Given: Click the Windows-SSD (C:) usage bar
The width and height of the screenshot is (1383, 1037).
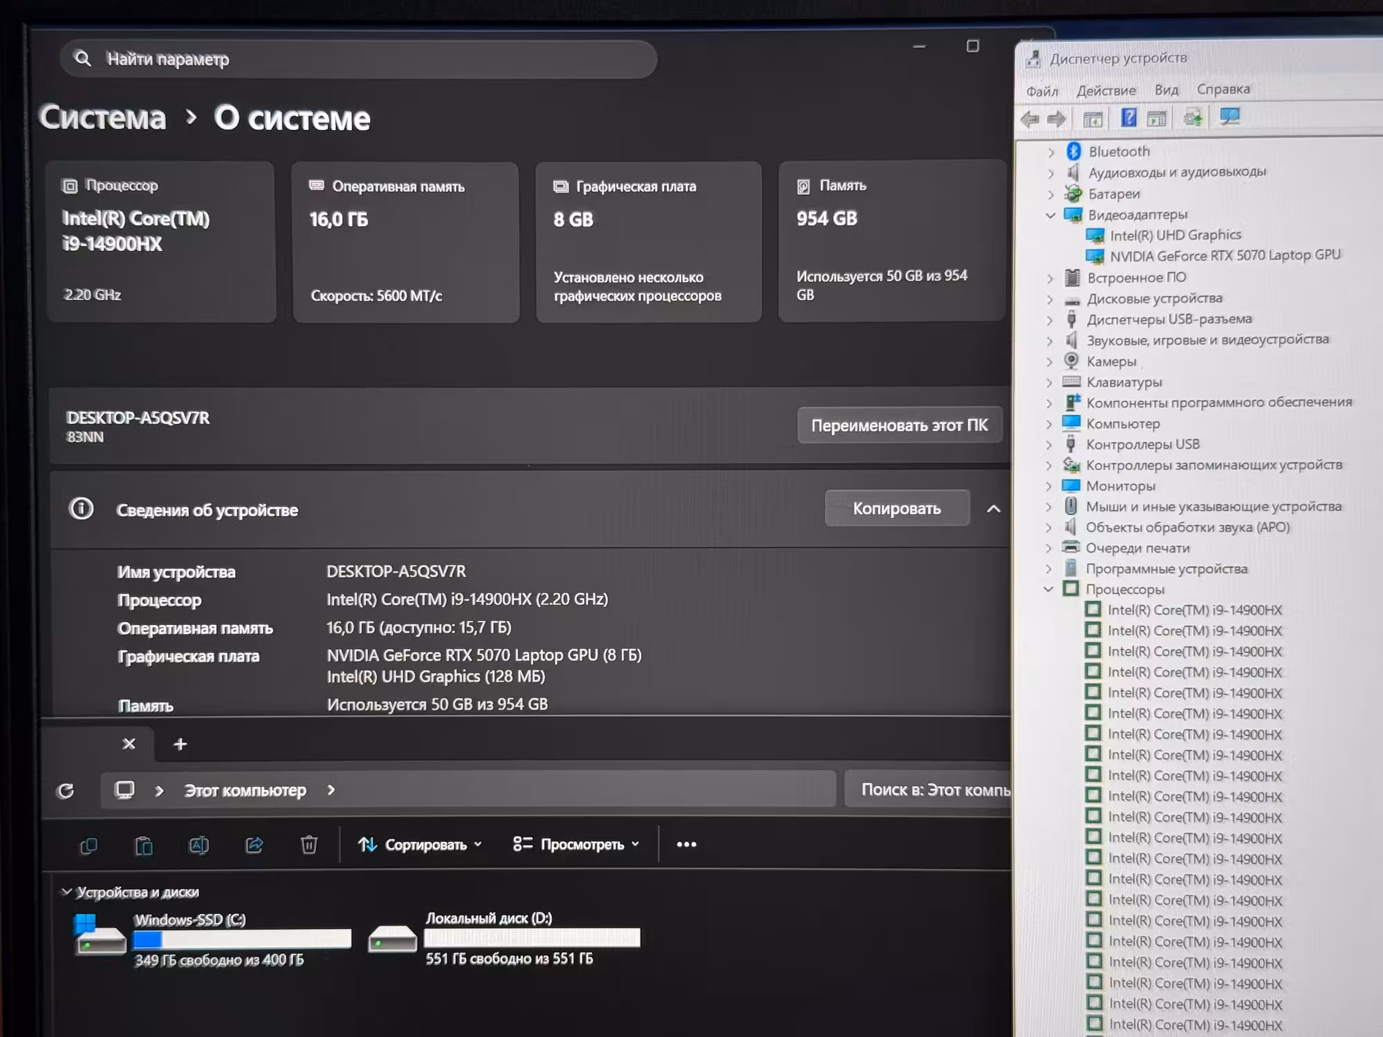Looking at the screenshot, I should click(x=242, y=939).
